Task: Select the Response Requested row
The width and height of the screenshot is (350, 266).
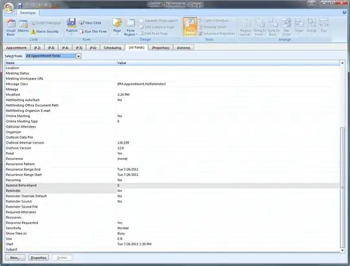Action: (172, 223)
